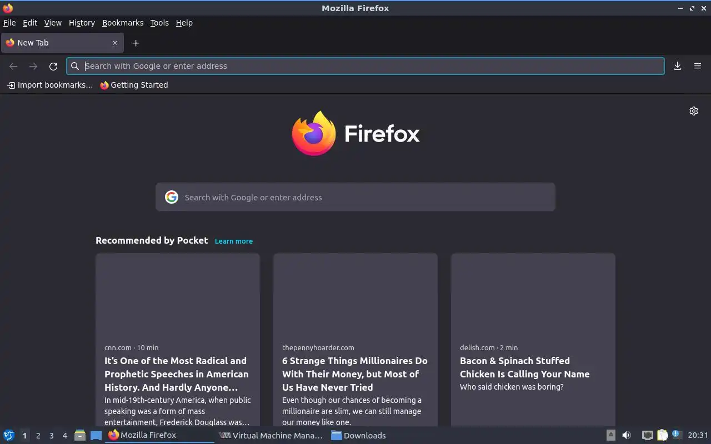Open the Getting Started bookmark
711x444 pixels.
click(134, 85)
